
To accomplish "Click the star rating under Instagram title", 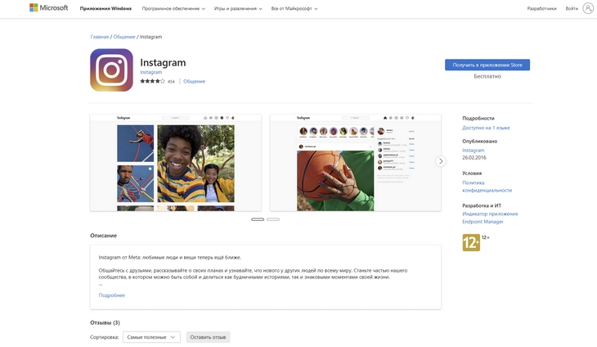I will point(152,81).
